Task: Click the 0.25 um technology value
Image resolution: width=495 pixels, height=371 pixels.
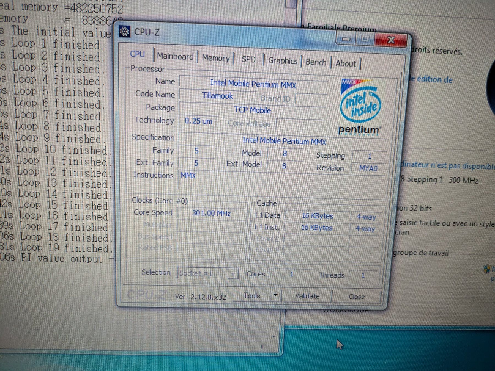Action: (x=198, y=121)
